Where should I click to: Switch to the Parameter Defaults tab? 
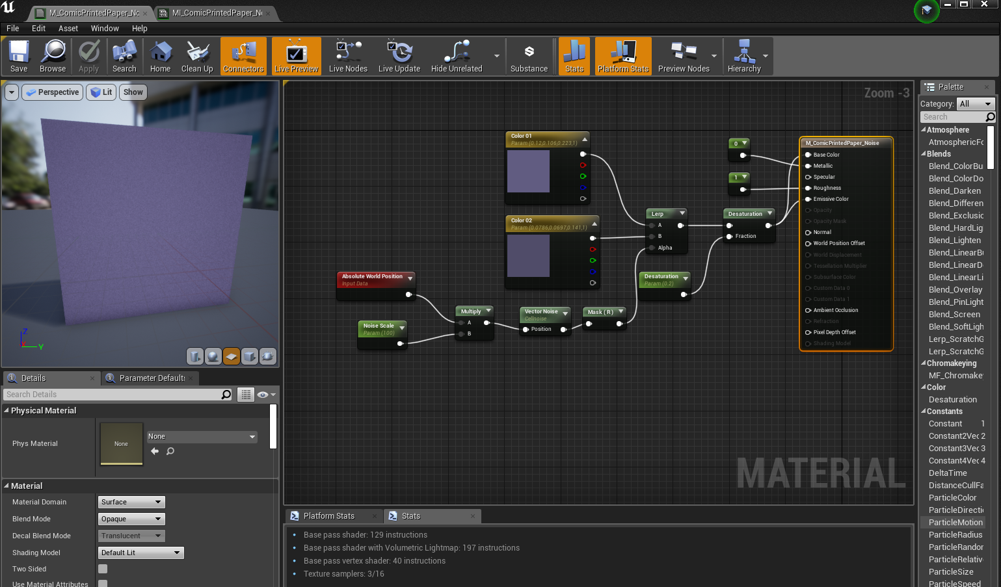152,378
